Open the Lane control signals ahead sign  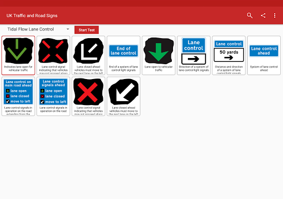[x=53, y=96]
